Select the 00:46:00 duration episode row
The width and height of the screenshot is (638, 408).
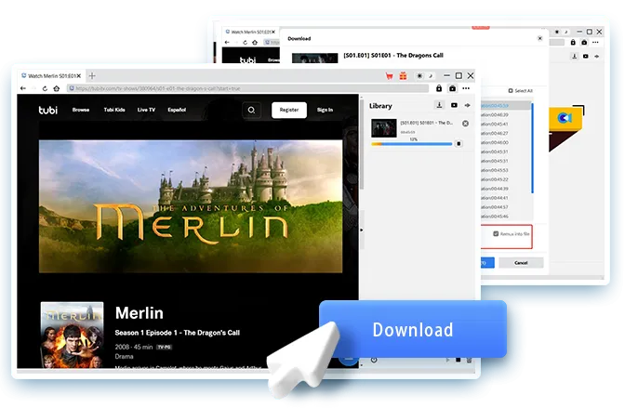[x=505, y=143]
